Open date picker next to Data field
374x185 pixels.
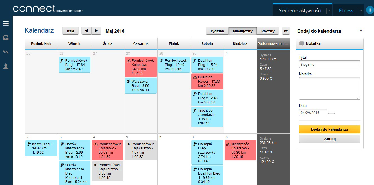331,113
